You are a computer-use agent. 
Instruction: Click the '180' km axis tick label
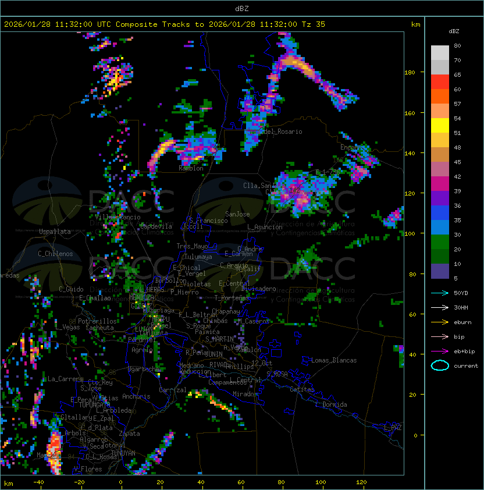coord(410,73)
